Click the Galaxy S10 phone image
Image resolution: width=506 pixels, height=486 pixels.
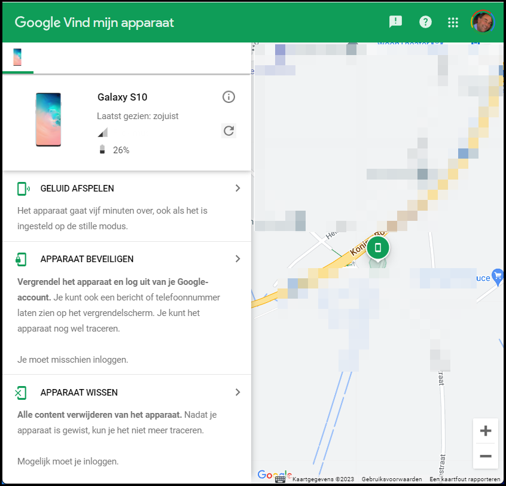[x=48, y=120]
